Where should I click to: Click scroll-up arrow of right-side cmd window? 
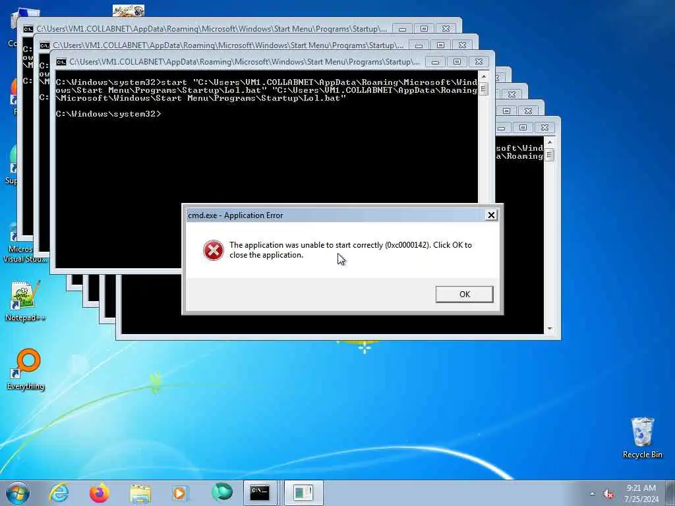tap(549, 142)
